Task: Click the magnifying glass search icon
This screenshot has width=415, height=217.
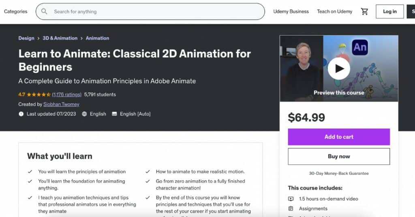Action: tap(44, 11)
